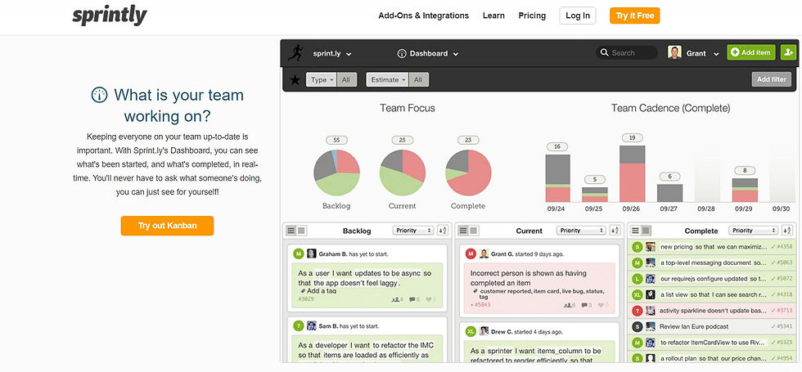Screen dimensions: 802x372
Task: Switch Complete column to list view
Action: click(x=636, y=231)
